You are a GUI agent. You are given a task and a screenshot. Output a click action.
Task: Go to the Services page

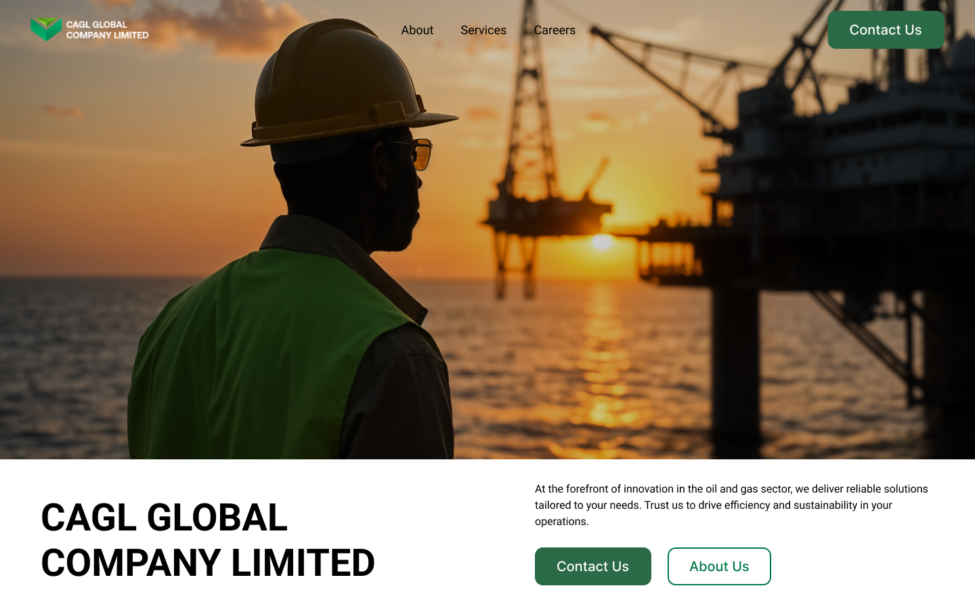point(483,30)
